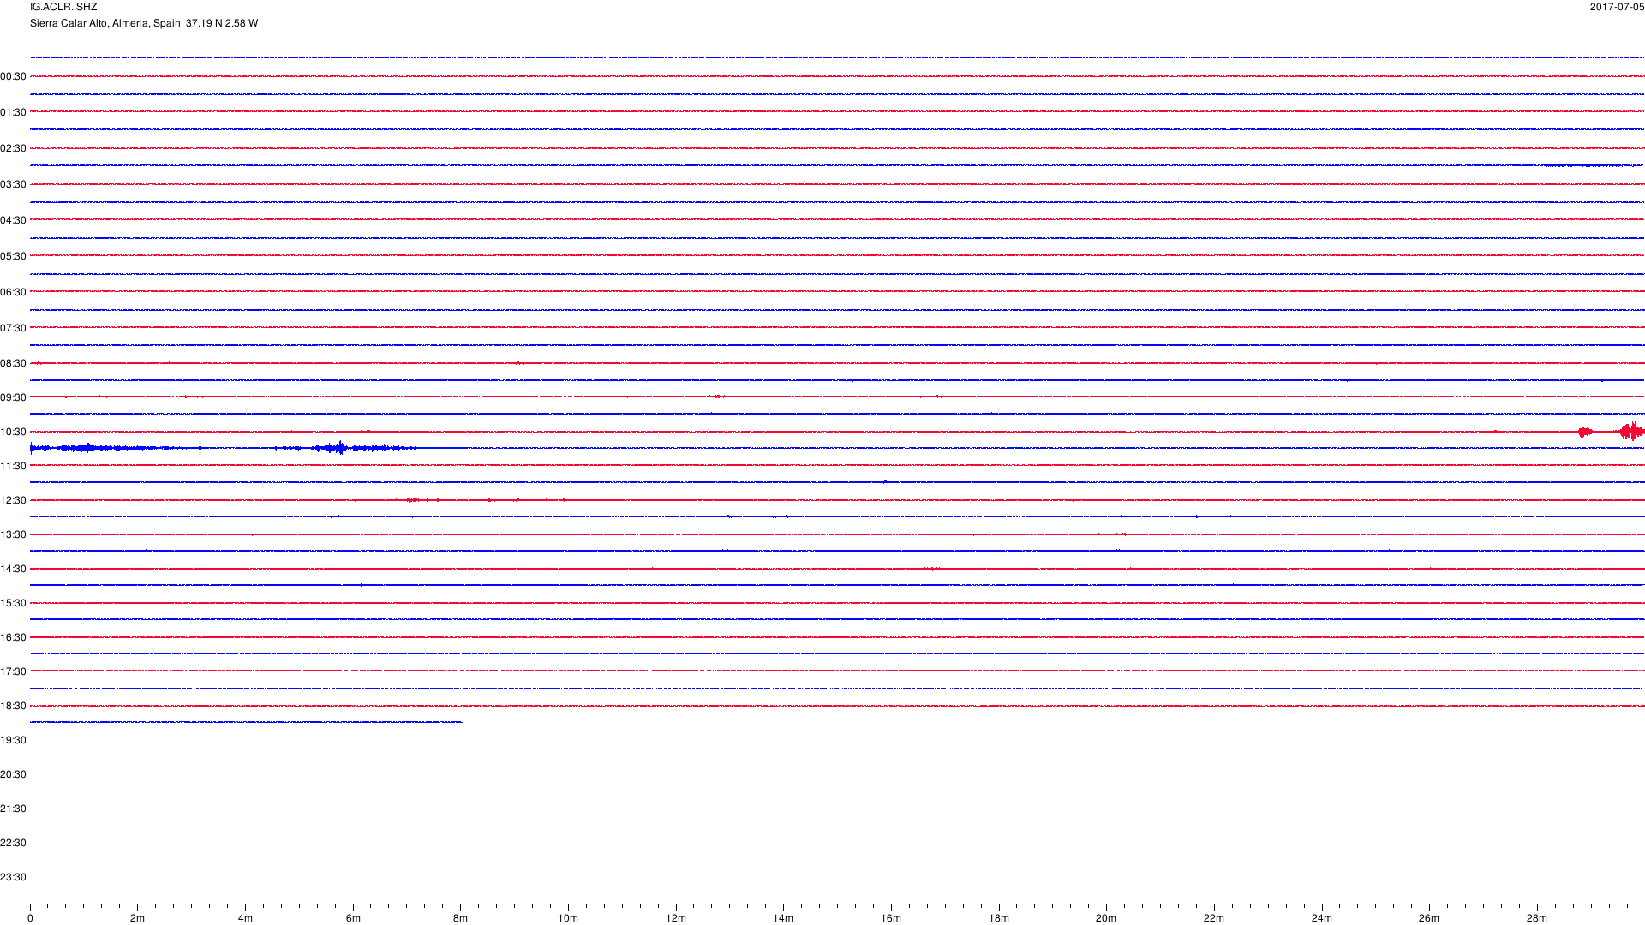Image resolution: width=1645 pixels, height=925 pixels.
Task: Click the 14m axis tick label
Action: 783,918
